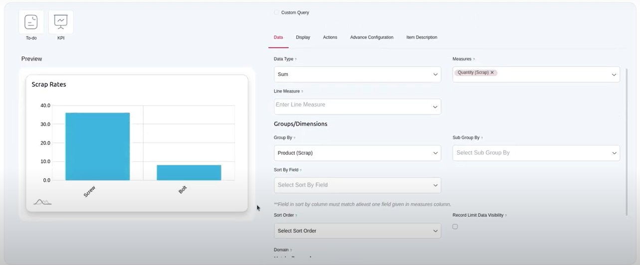Switch to the Display tab
The height and width of the screenshot is (265, 640).
point(303,37)
